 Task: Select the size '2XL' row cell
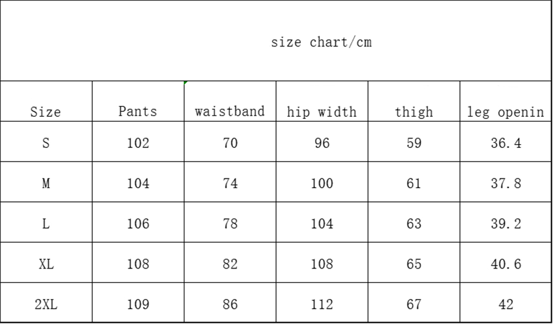tap(46, 304)
